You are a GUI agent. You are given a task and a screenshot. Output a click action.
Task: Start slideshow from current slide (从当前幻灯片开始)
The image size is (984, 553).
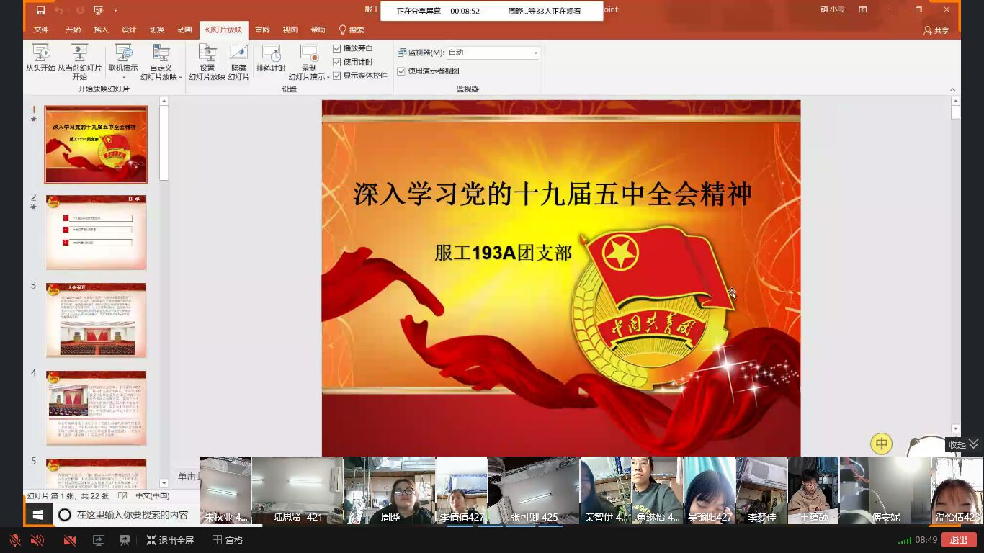pos(79,62)
